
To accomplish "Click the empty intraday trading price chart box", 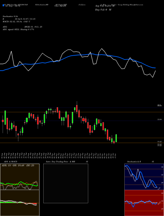I will [x=66, y=183].
